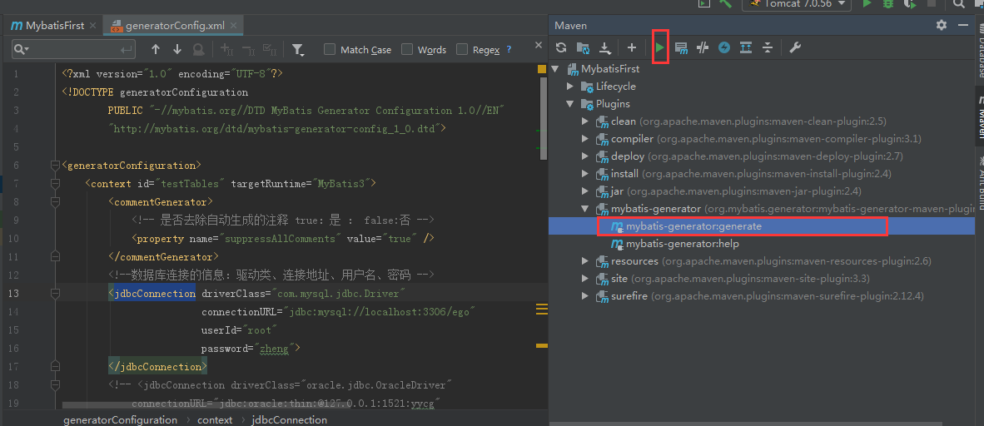The height and width of the screenshot is (426, 984).
Task: Close the generatorConfig.xml tab
Action: tap(234, 27)
